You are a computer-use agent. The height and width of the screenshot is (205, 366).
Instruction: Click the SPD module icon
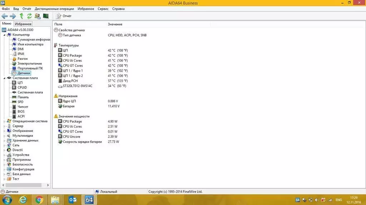(x=14, y=102)
